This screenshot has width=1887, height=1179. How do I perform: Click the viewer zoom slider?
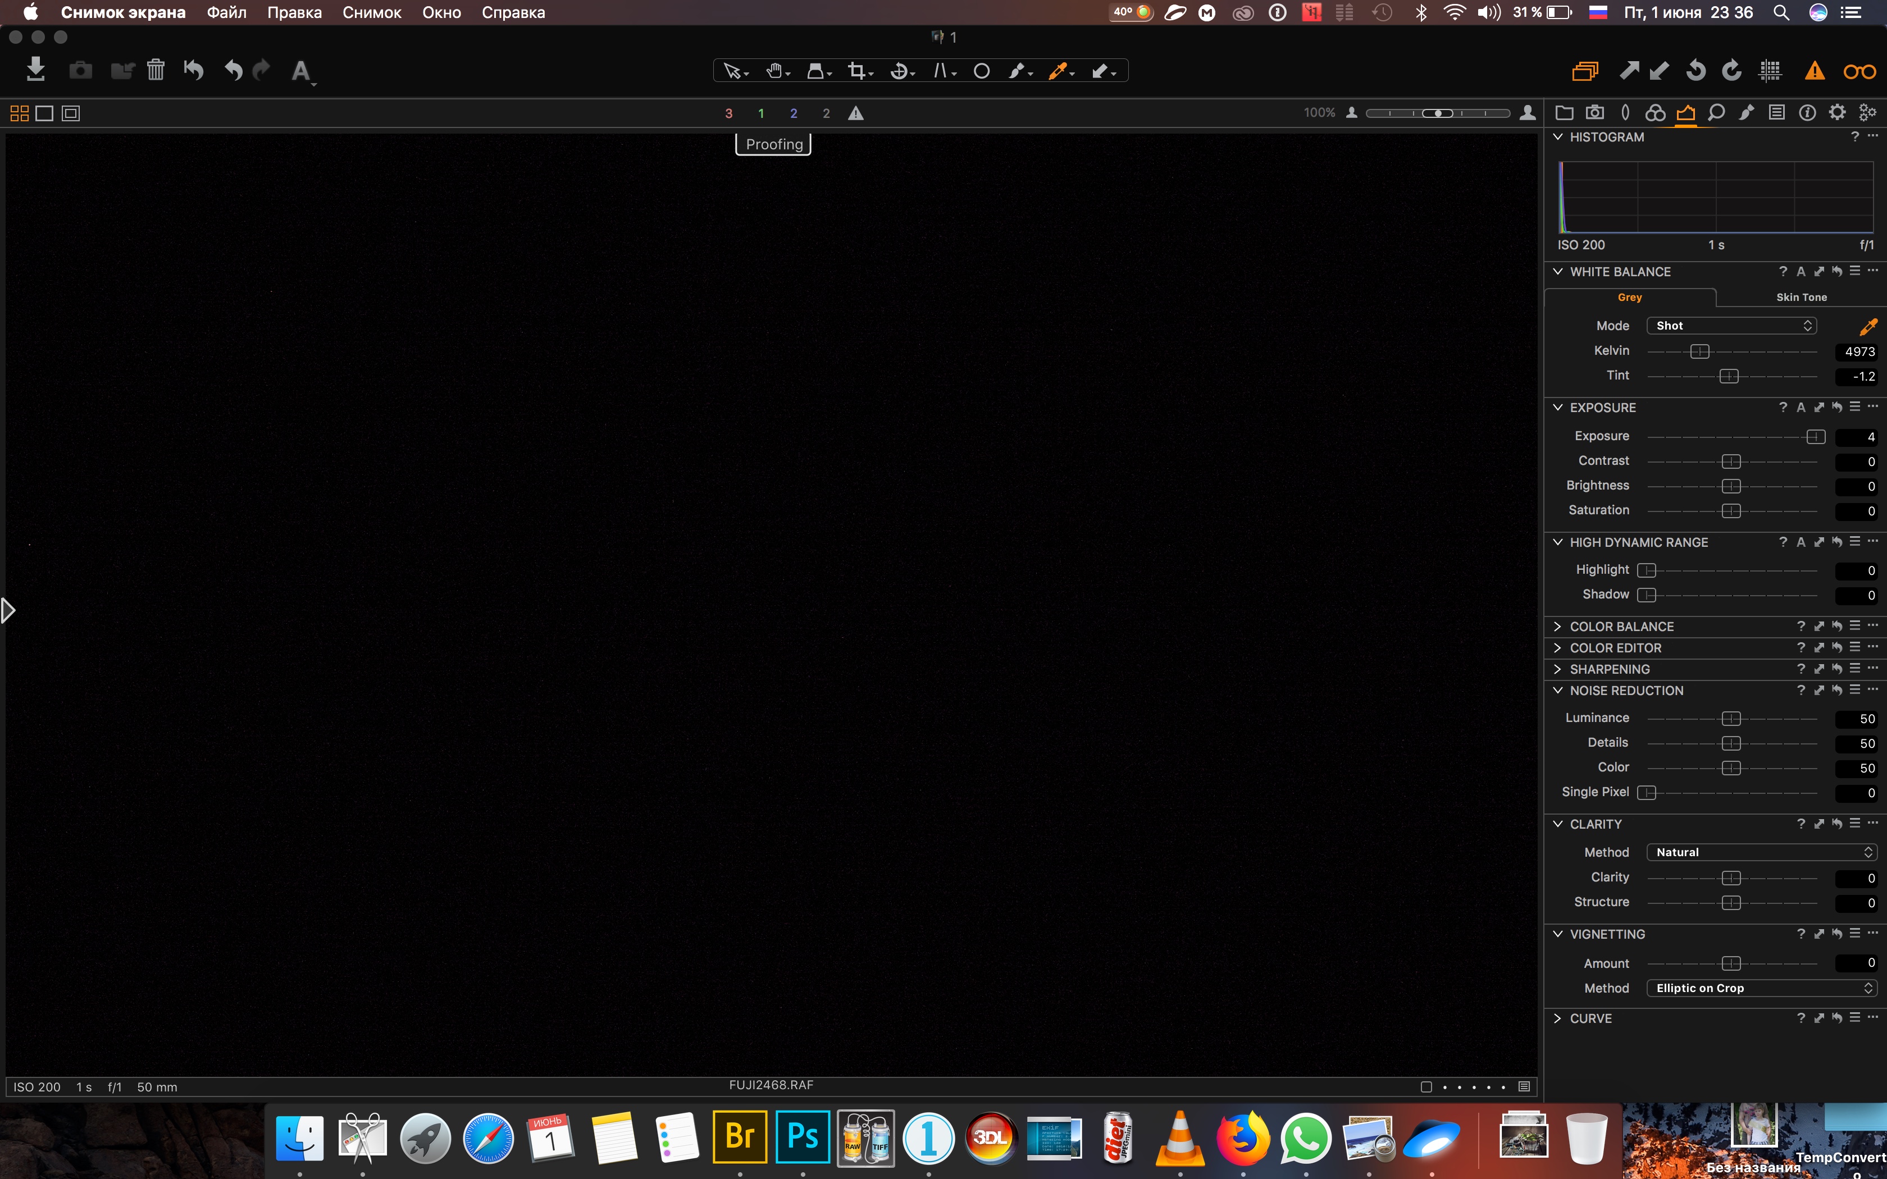[1438, 113]
